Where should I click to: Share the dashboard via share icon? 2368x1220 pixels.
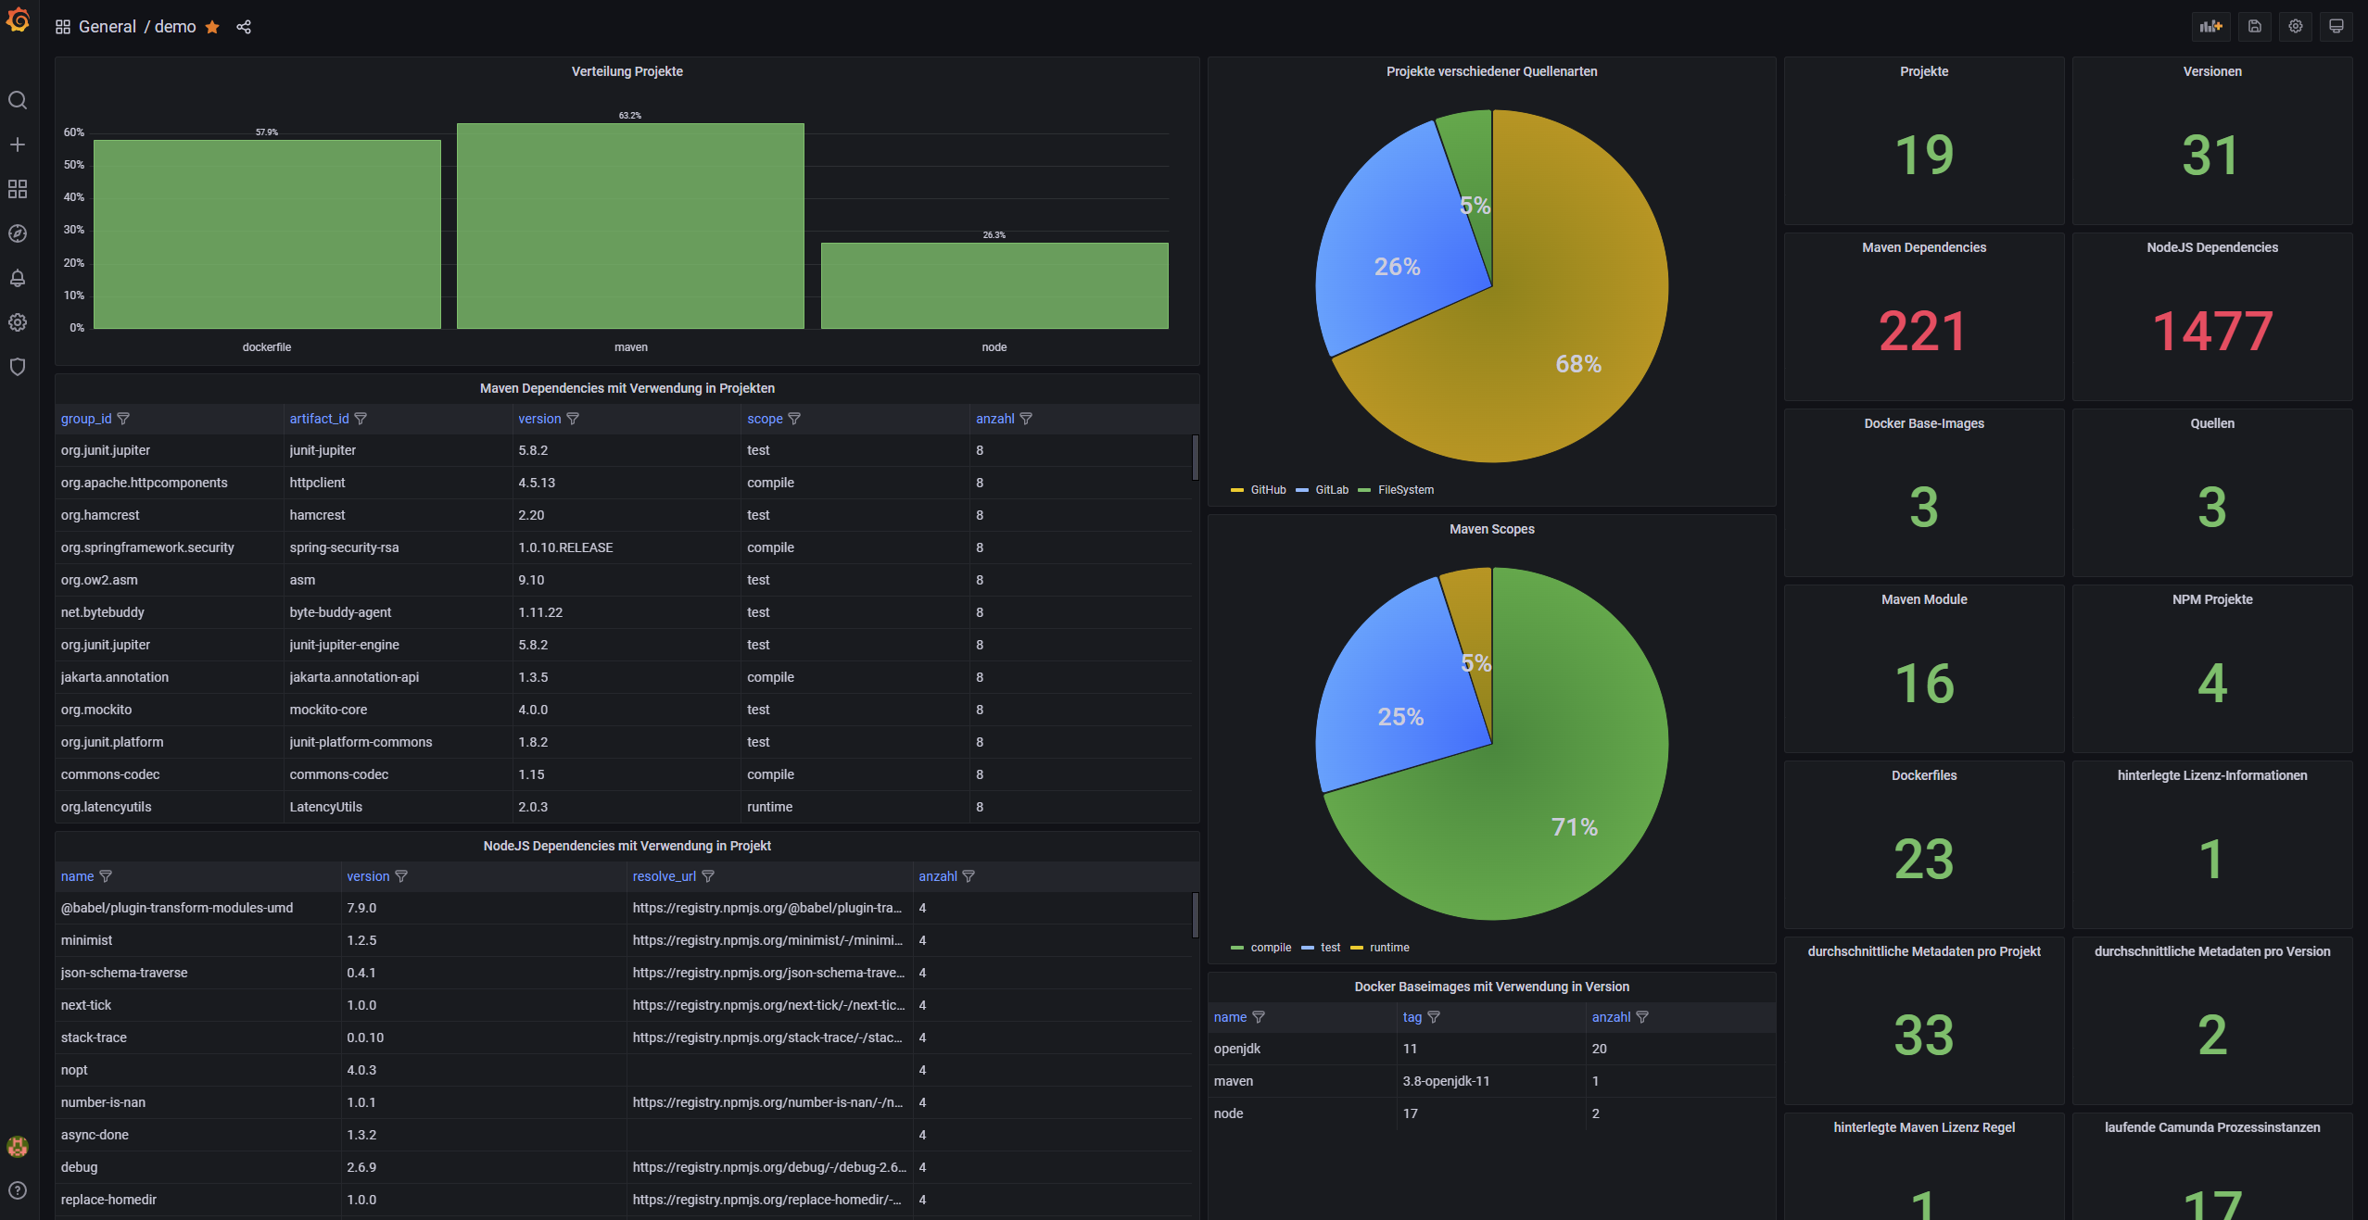[244, 27]
